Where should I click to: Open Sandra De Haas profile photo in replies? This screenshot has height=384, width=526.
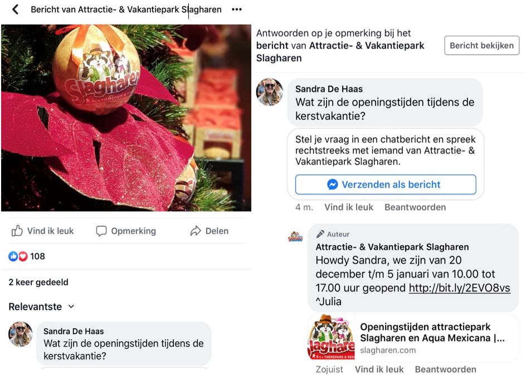270,92
